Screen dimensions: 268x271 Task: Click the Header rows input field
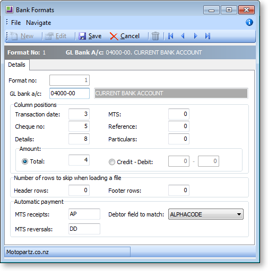click(79, 190)
